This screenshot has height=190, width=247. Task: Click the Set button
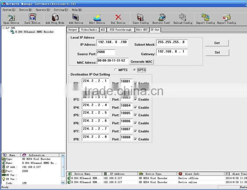[217, 52]
